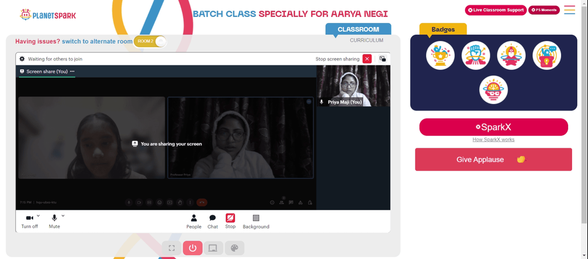Viewport: 588px width, 259px height.
Task: Open the People panel
Action: pyautogui.click(x=194, y=221)
